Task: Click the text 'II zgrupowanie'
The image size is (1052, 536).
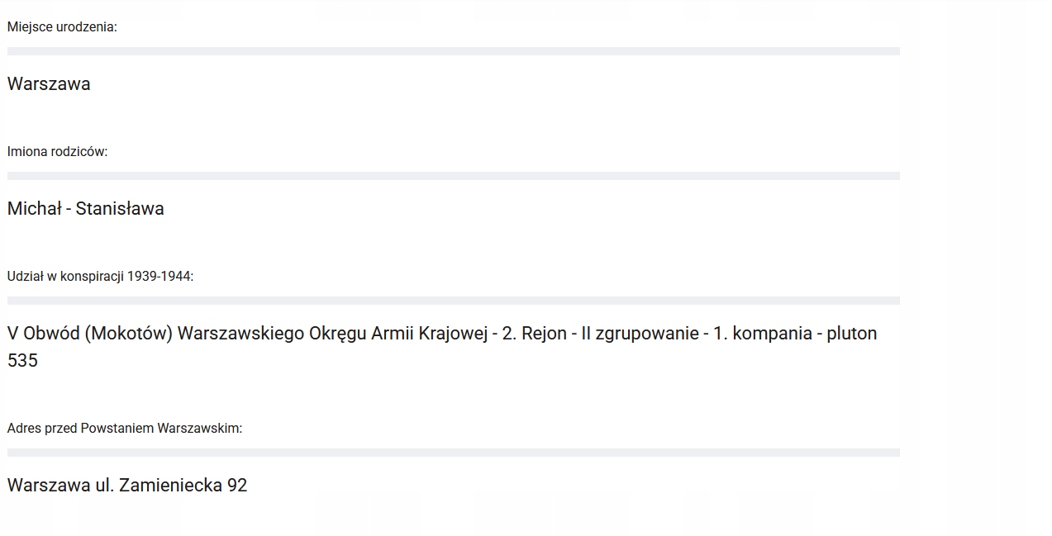Action: click(x=640, y=334)
